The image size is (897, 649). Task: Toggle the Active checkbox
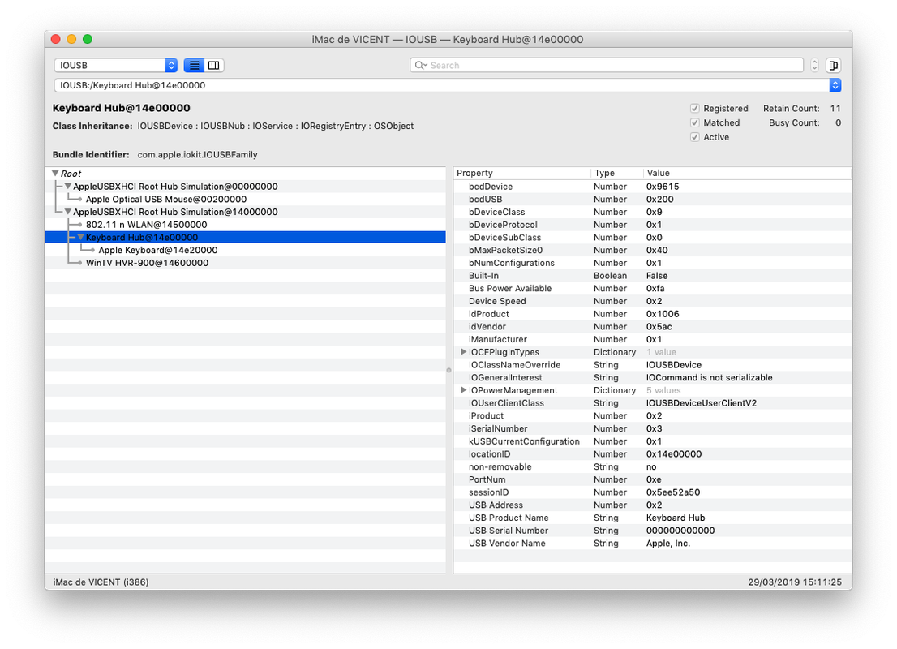694,137
